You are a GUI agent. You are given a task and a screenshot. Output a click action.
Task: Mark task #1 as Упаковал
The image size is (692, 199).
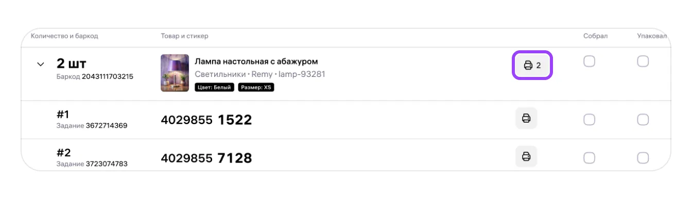coord(643,120)
